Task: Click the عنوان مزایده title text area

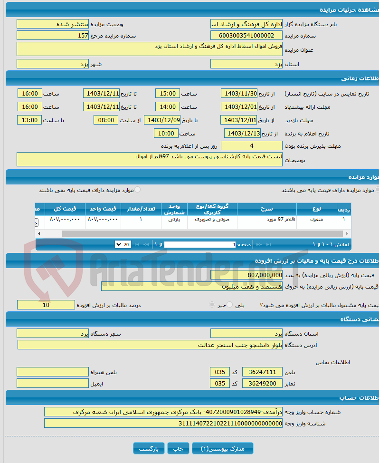Action: (150, 49)
